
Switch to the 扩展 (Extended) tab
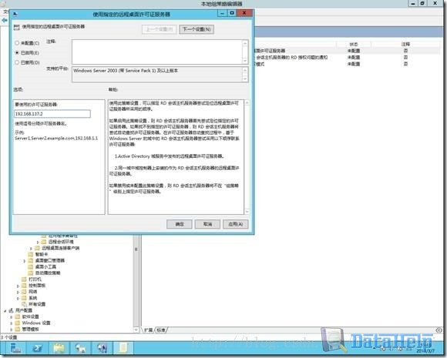(149, 330)
